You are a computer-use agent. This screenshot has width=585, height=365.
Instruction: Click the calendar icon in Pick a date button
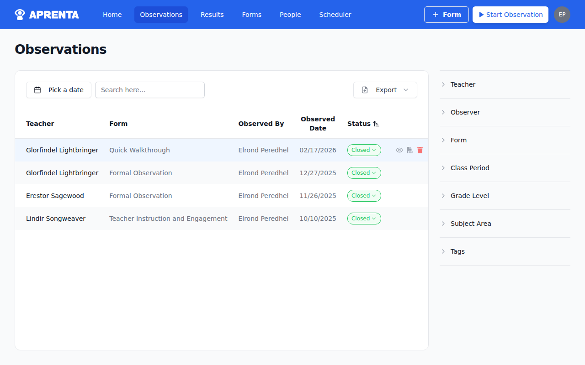click(37, 90)
